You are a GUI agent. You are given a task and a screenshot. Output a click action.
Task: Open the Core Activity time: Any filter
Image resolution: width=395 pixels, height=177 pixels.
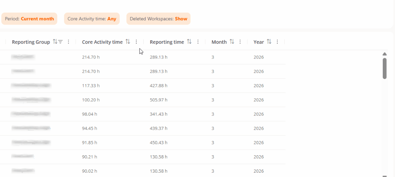[92, 19]
